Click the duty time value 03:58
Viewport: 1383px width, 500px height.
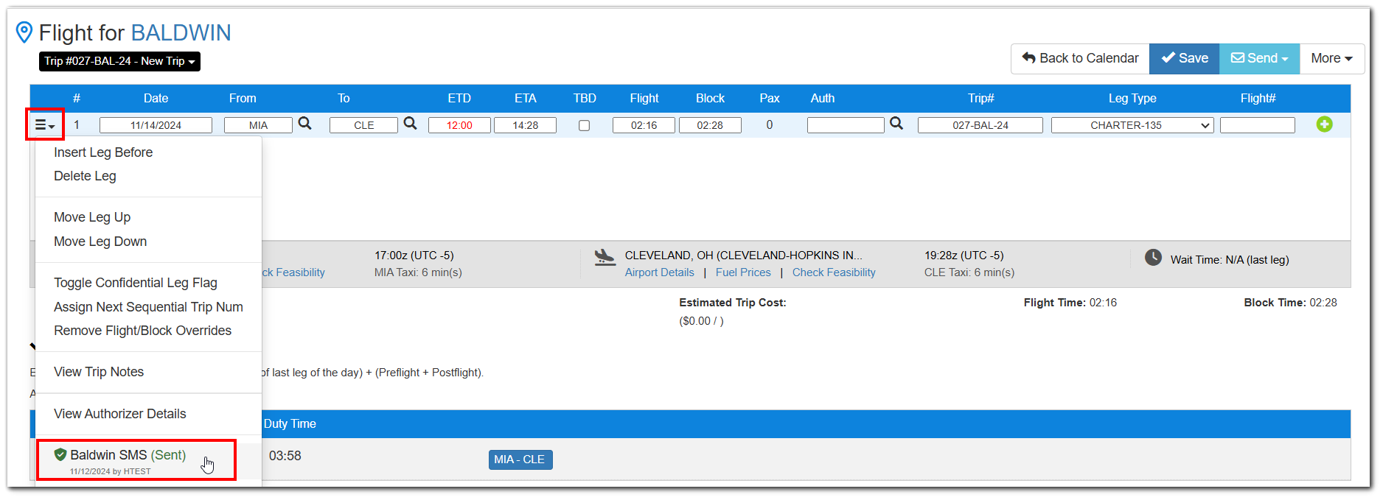point(285,456)
